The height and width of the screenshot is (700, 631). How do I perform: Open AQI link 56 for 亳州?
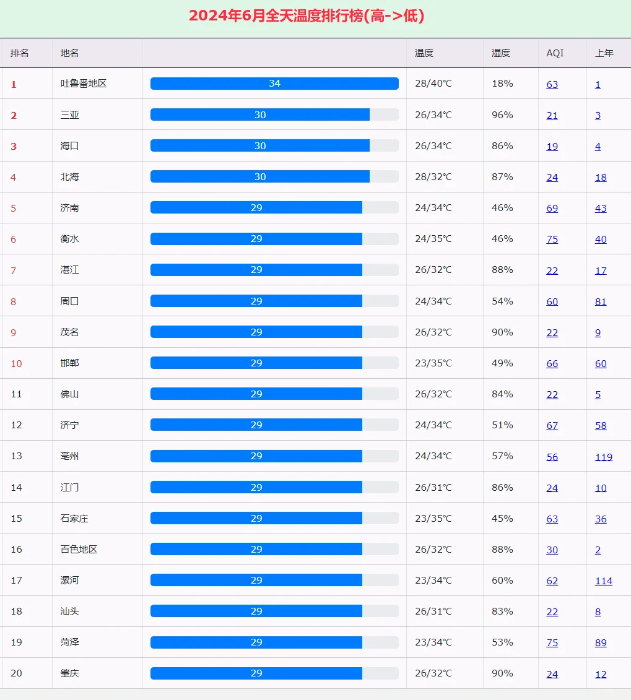click(552, 457)
